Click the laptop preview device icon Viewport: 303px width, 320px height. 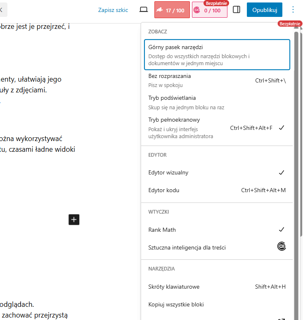click(144, 10)
